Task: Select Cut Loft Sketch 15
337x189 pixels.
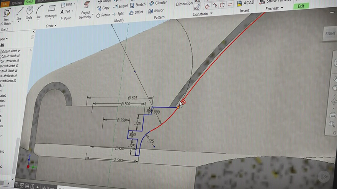Action: pyautogui.click(x=10, y=56)
